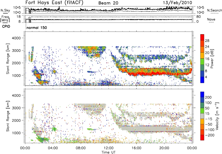Click the '16:00' time tick label

click(136, 148)
